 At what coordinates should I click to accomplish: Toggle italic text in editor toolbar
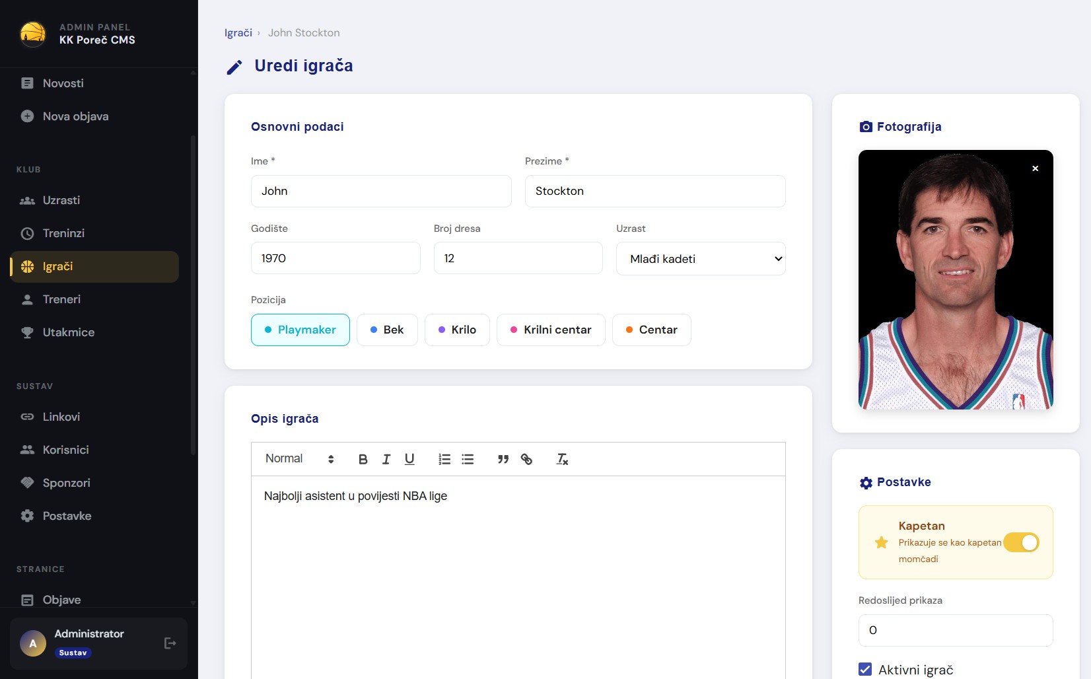(x=386, y=459)
